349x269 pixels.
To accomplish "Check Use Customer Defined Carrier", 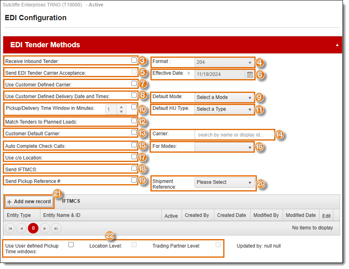I will [x=134, y=83].
